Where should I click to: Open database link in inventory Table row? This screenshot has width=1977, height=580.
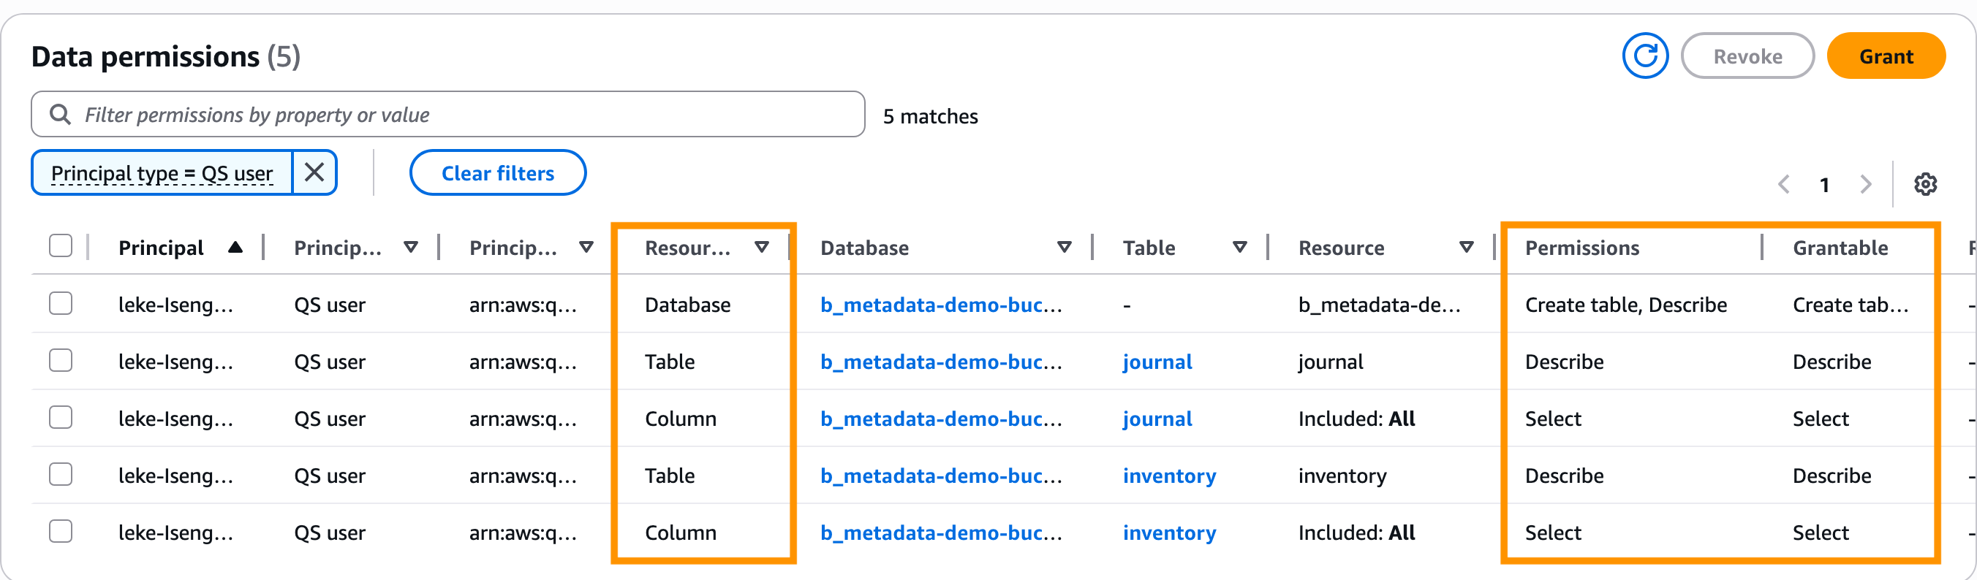tap(941, 476)
